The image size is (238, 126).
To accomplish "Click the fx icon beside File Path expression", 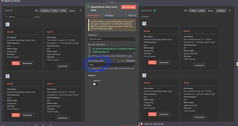I will [x=90, y=50].
